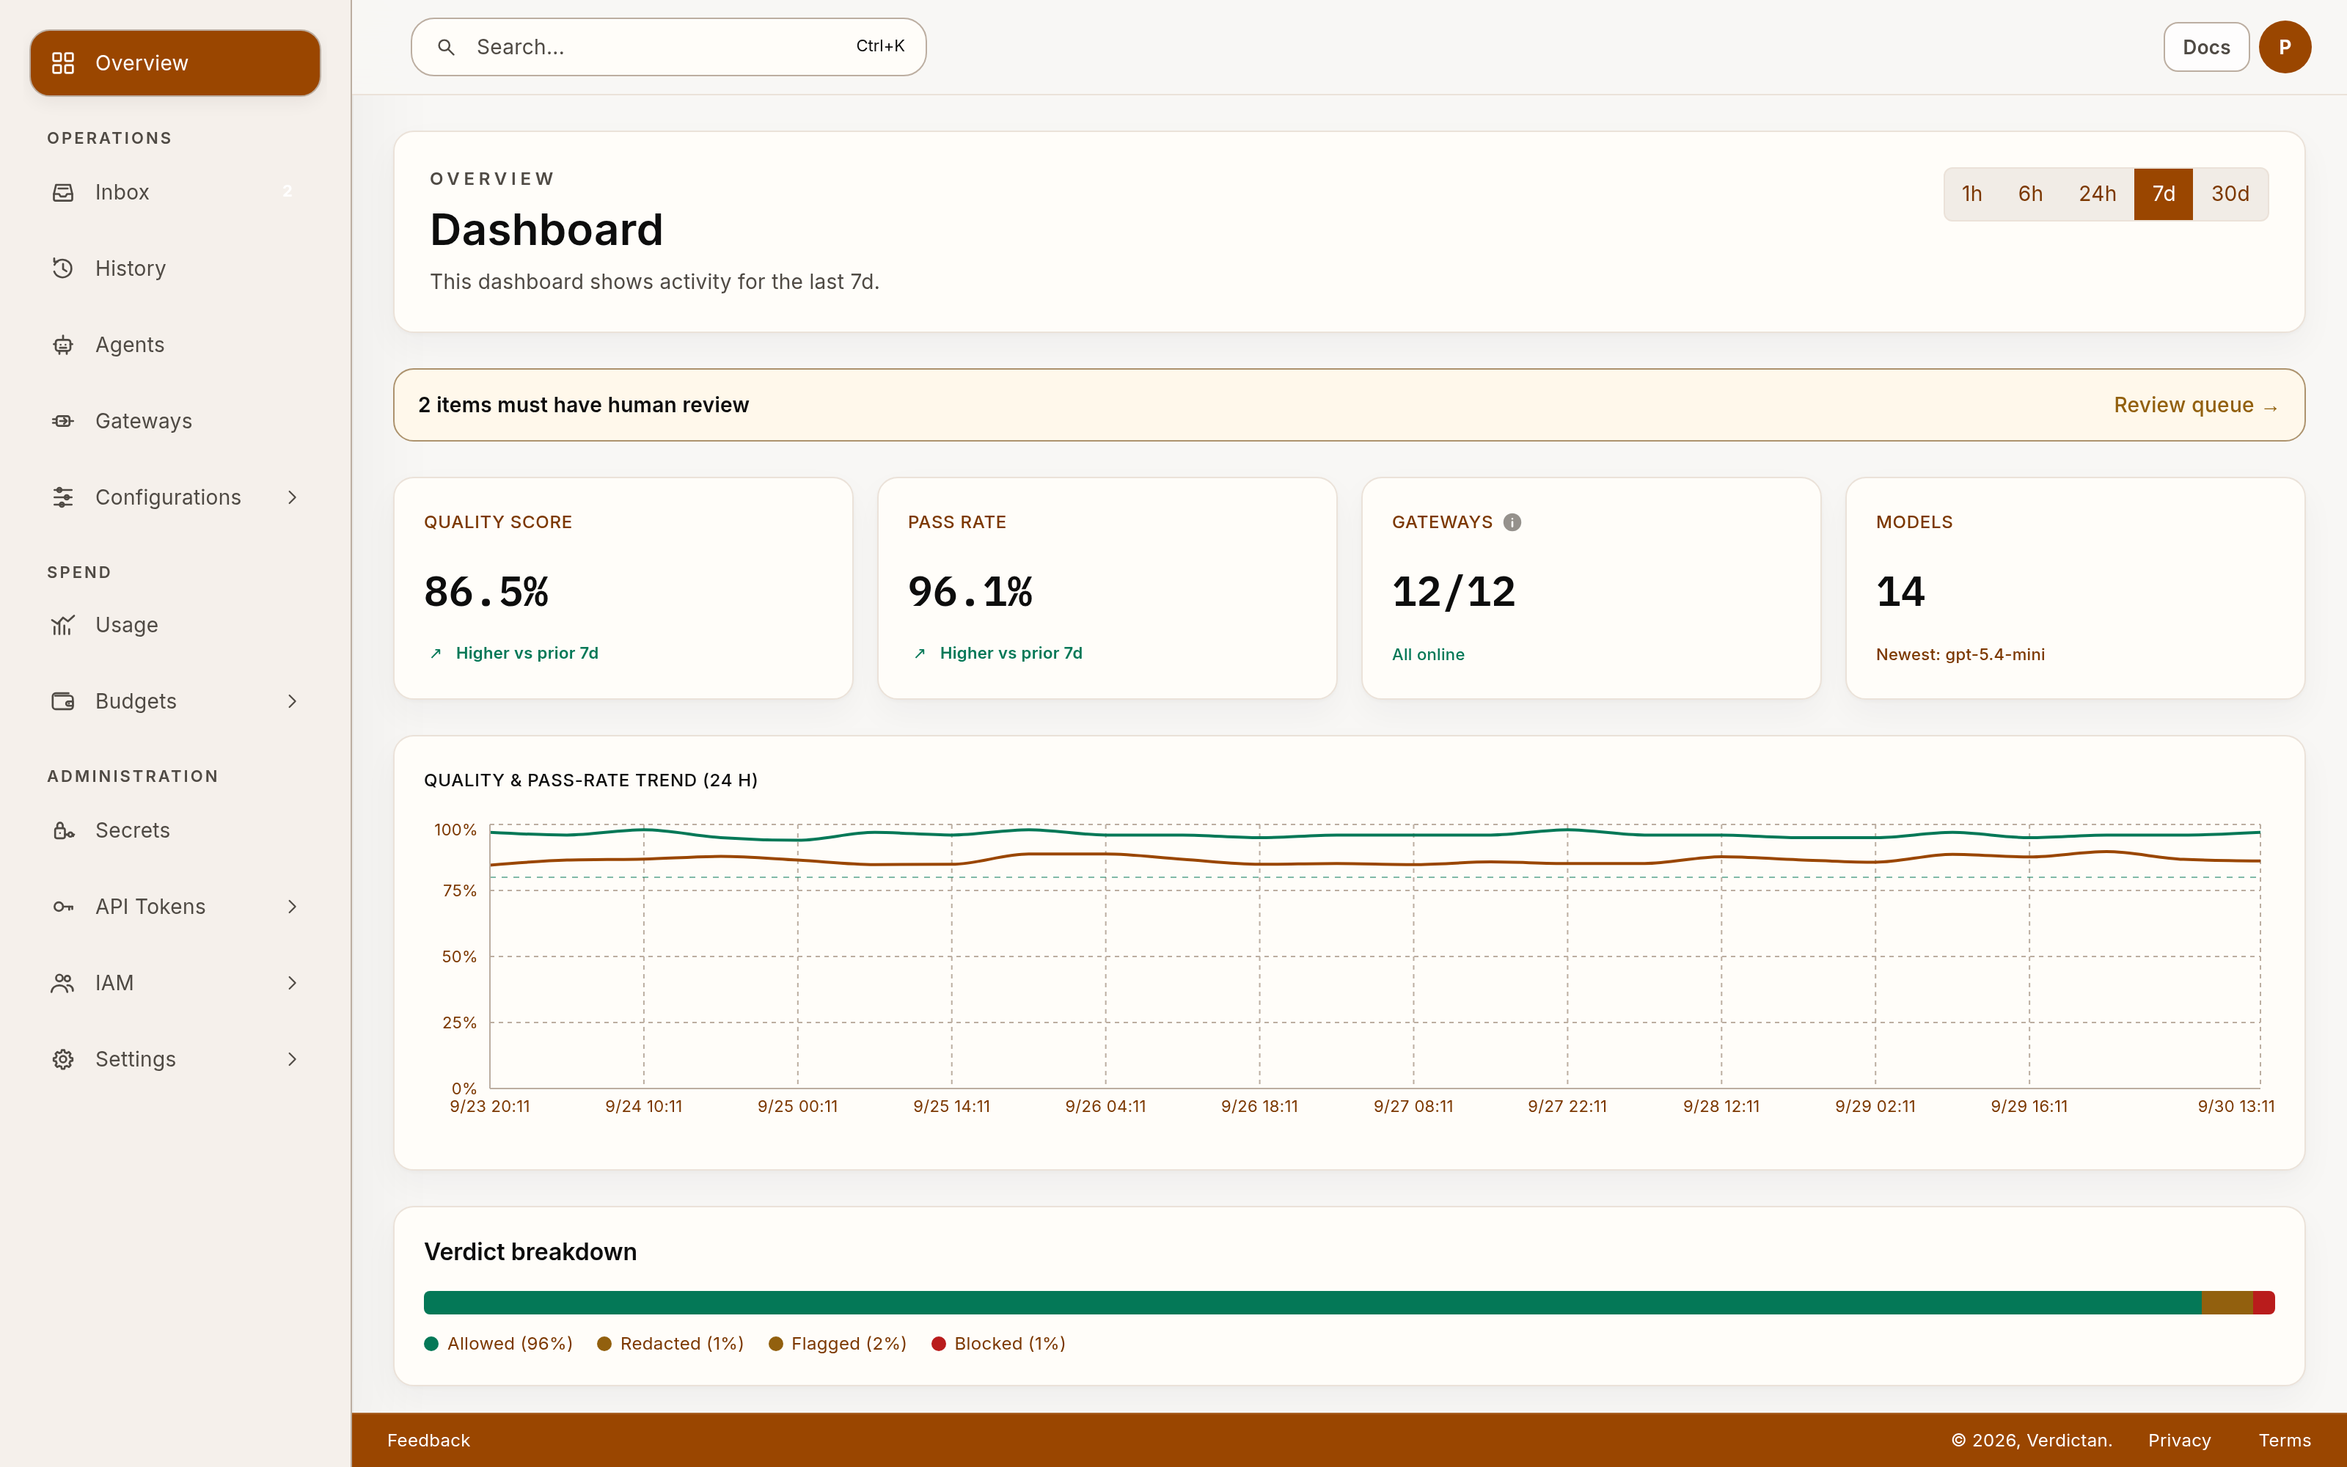Click the search magnifier icon

point(446,46)
